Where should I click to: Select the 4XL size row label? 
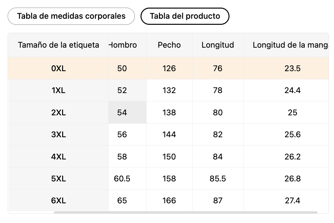(x=58, y=157)
